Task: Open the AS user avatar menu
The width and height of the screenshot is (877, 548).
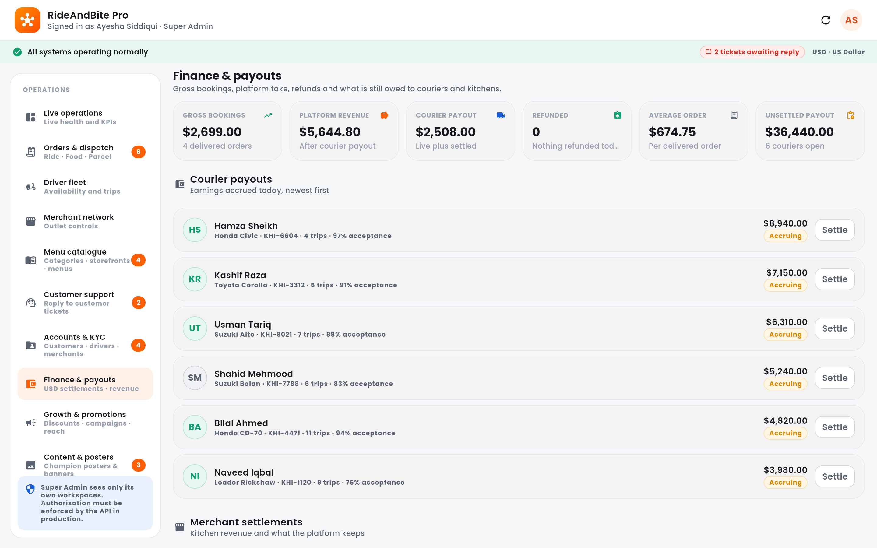Action: (851, 20)
